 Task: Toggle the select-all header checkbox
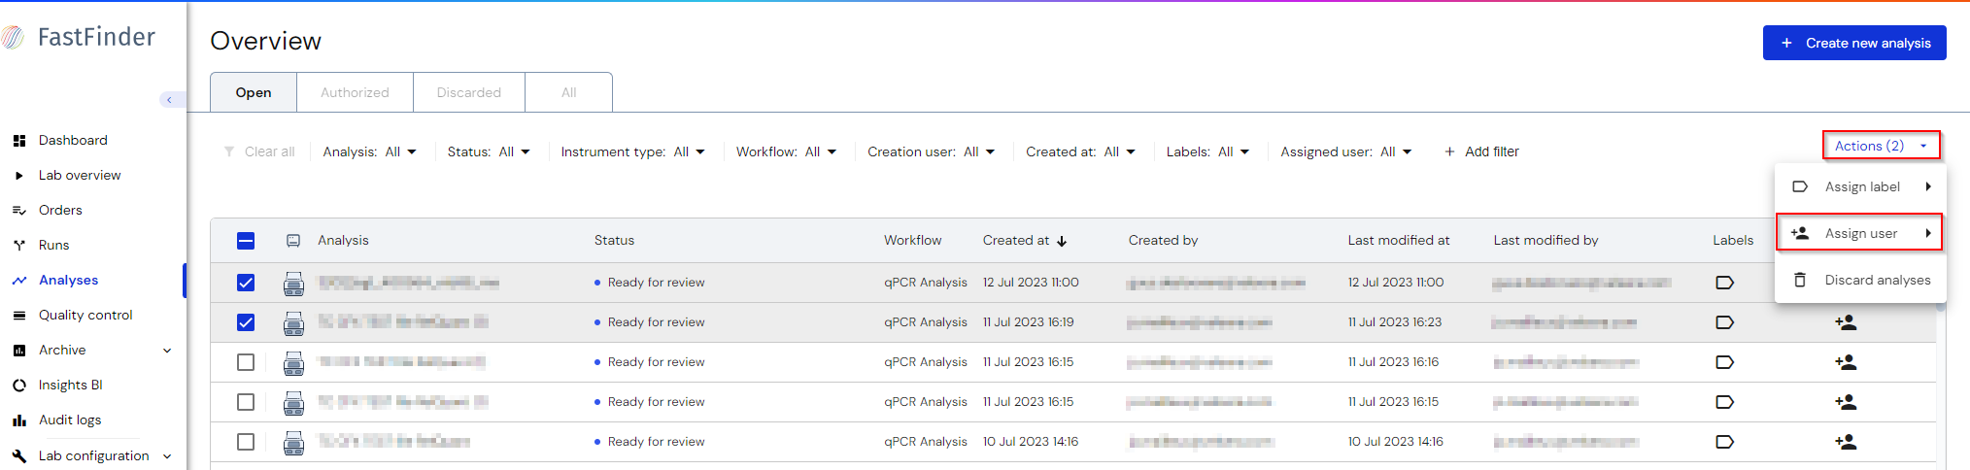246,241
